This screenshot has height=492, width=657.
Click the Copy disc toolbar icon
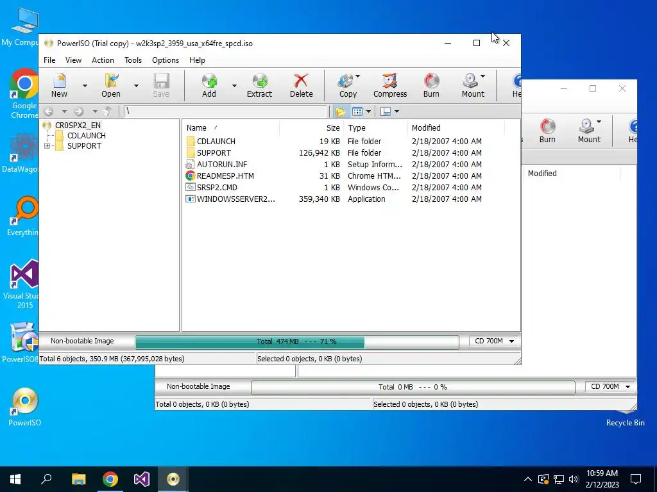(x=348, y=86)
